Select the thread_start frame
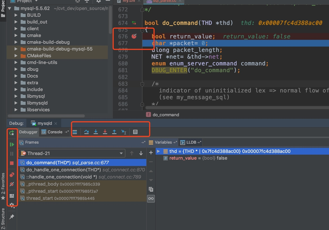This screenshot has height=230, width=329. click(82, 198)
